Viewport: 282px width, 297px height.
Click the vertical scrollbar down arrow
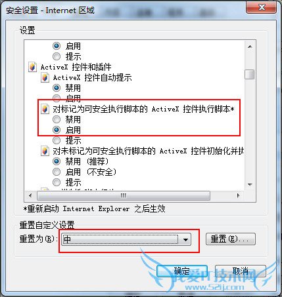tap(250, 185)
